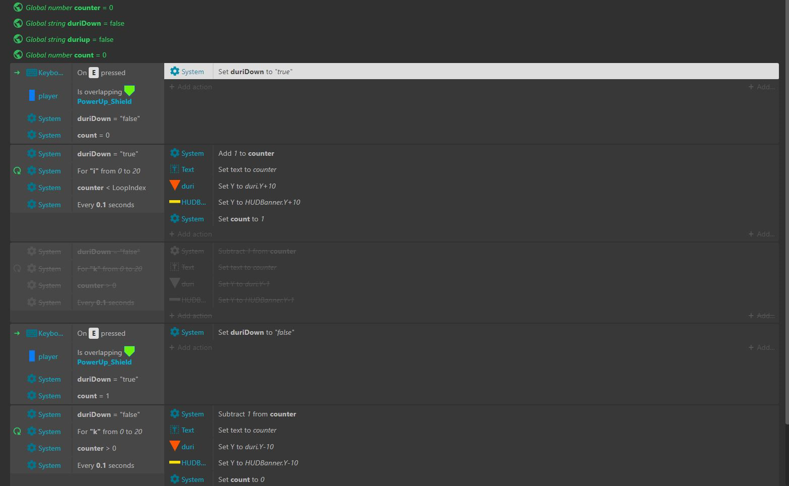This screenshot has height=486, width=789.
Task: Click the orange duri icon for Set Y to duri.Y-10
Action: [175, 446]
